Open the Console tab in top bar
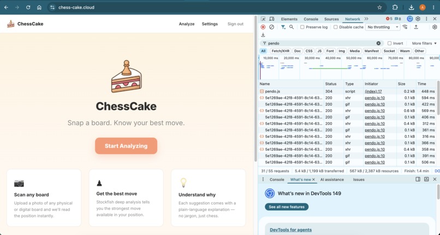The width and height of the screenshot is (440, 235). click(311, 19)
